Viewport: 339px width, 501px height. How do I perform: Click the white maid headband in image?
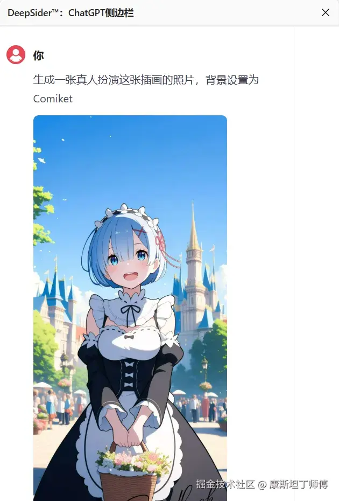(x=129, y=213)
